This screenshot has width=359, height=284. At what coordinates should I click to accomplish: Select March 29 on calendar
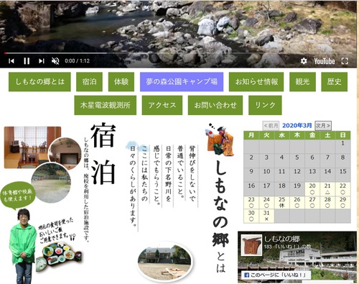pyautogui.click(x=343, y=203)
